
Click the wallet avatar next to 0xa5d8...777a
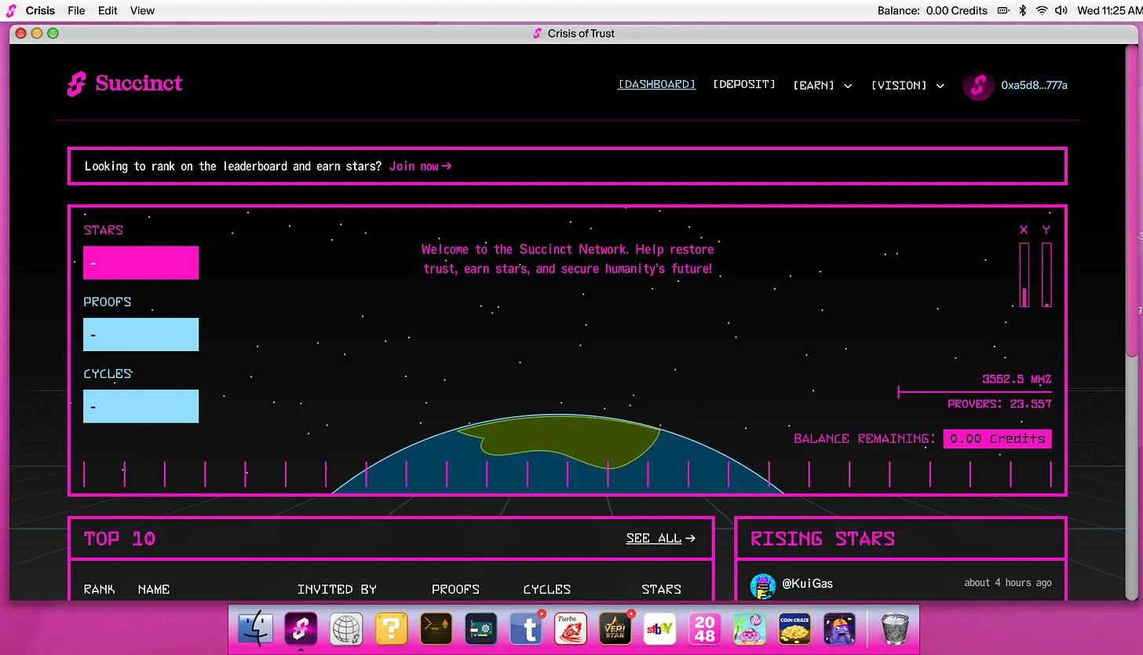tap(978, 86)
